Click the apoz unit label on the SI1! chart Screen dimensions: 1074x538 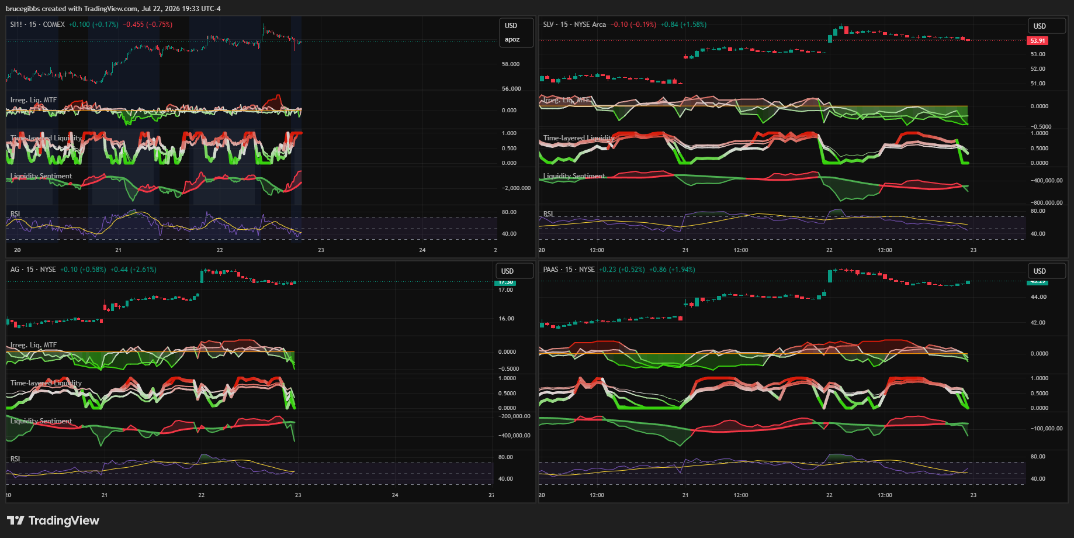point(512,40)
